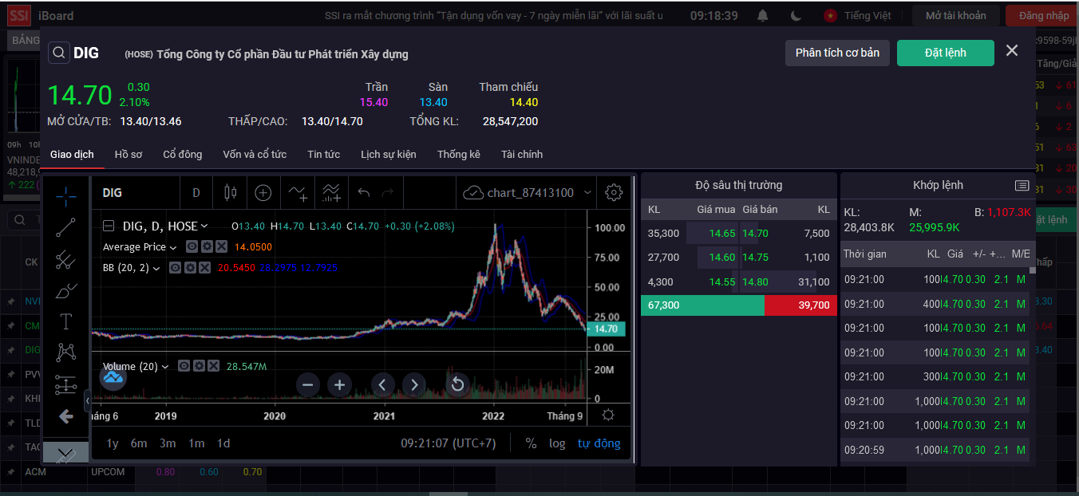
Task: Switch to the Cổ đông tab
Action: point(183,154)
